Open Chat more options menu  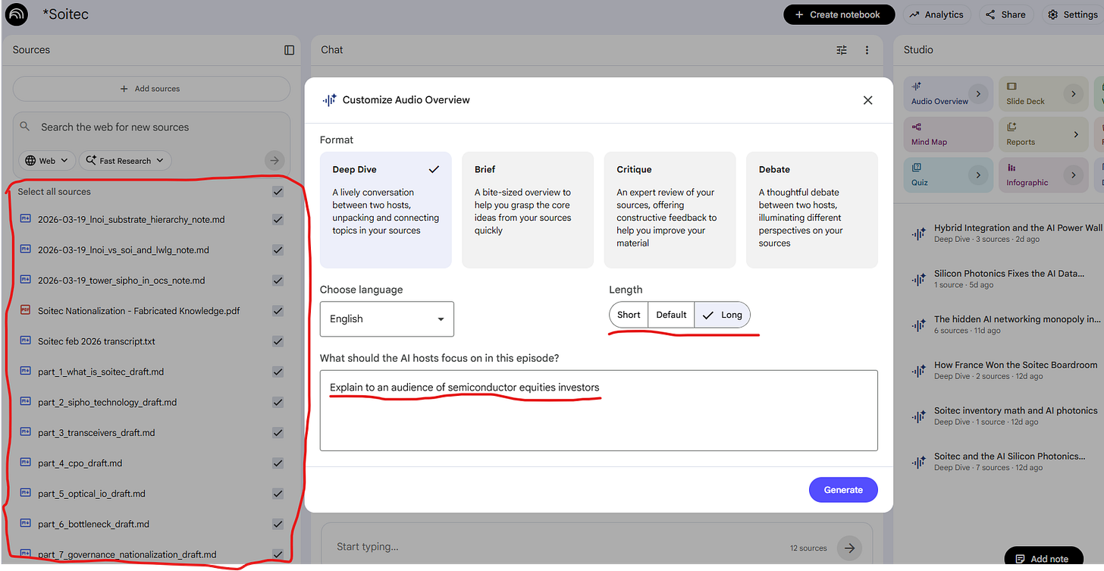[867, 50]
